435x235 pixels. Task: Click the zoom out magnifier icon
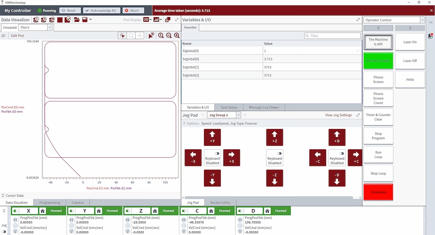click(169, 36)
